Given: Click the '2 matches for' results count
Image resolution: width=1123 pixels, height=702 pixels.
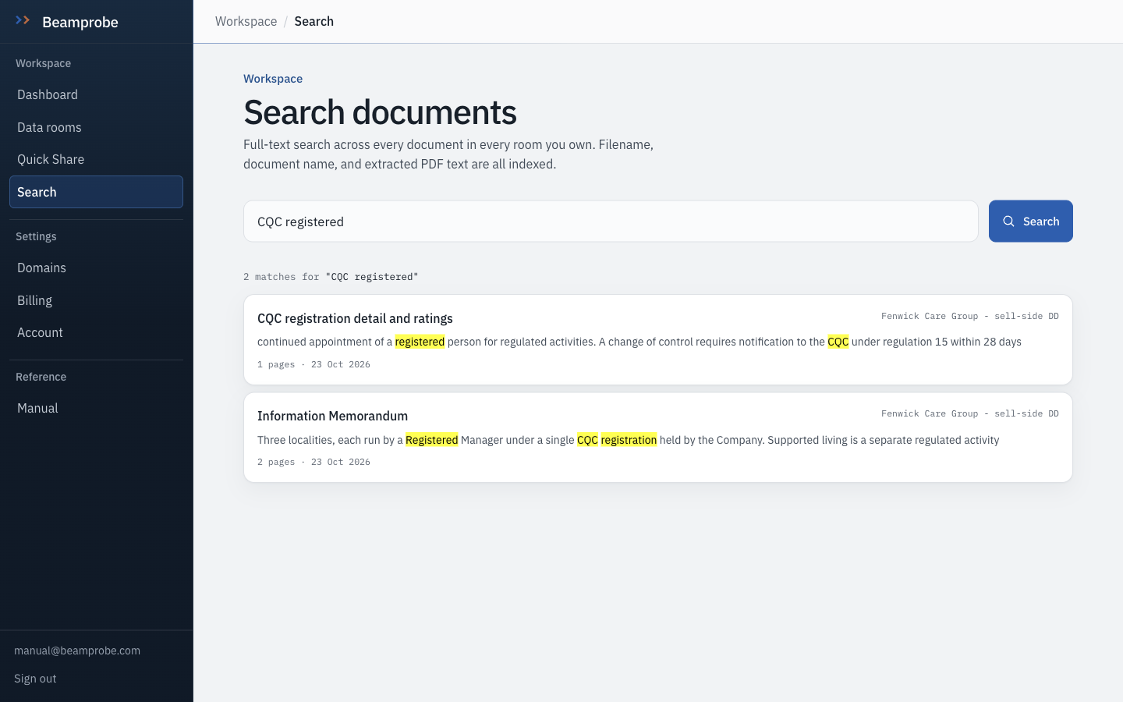Looking at the screenshot, I should point(331,277).
